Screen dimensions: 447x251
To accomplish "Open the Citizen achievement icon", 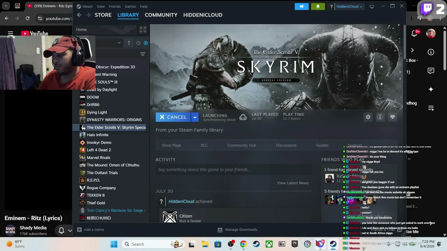I will [170, 217].
